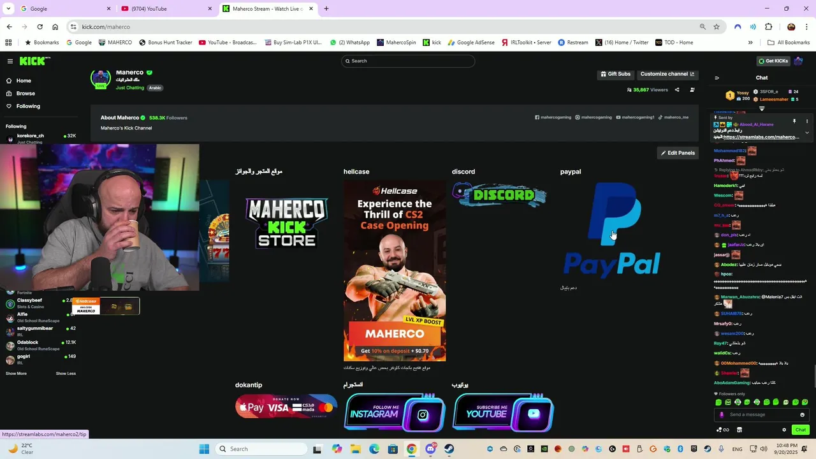The height and width of the screenshot is (459, 816).
Task: Open the Kick sidebar hamburger menu
Action: coord(10,61)
